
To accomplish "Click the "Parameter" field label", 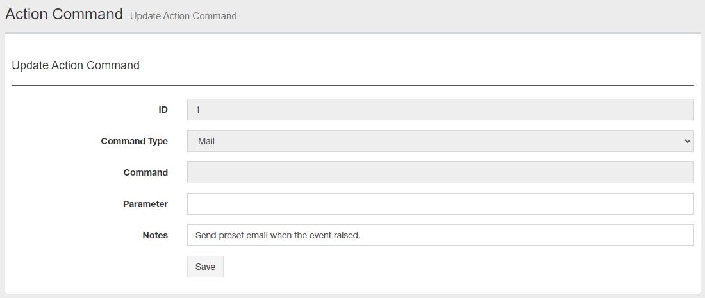I will (x=145, y=204).
